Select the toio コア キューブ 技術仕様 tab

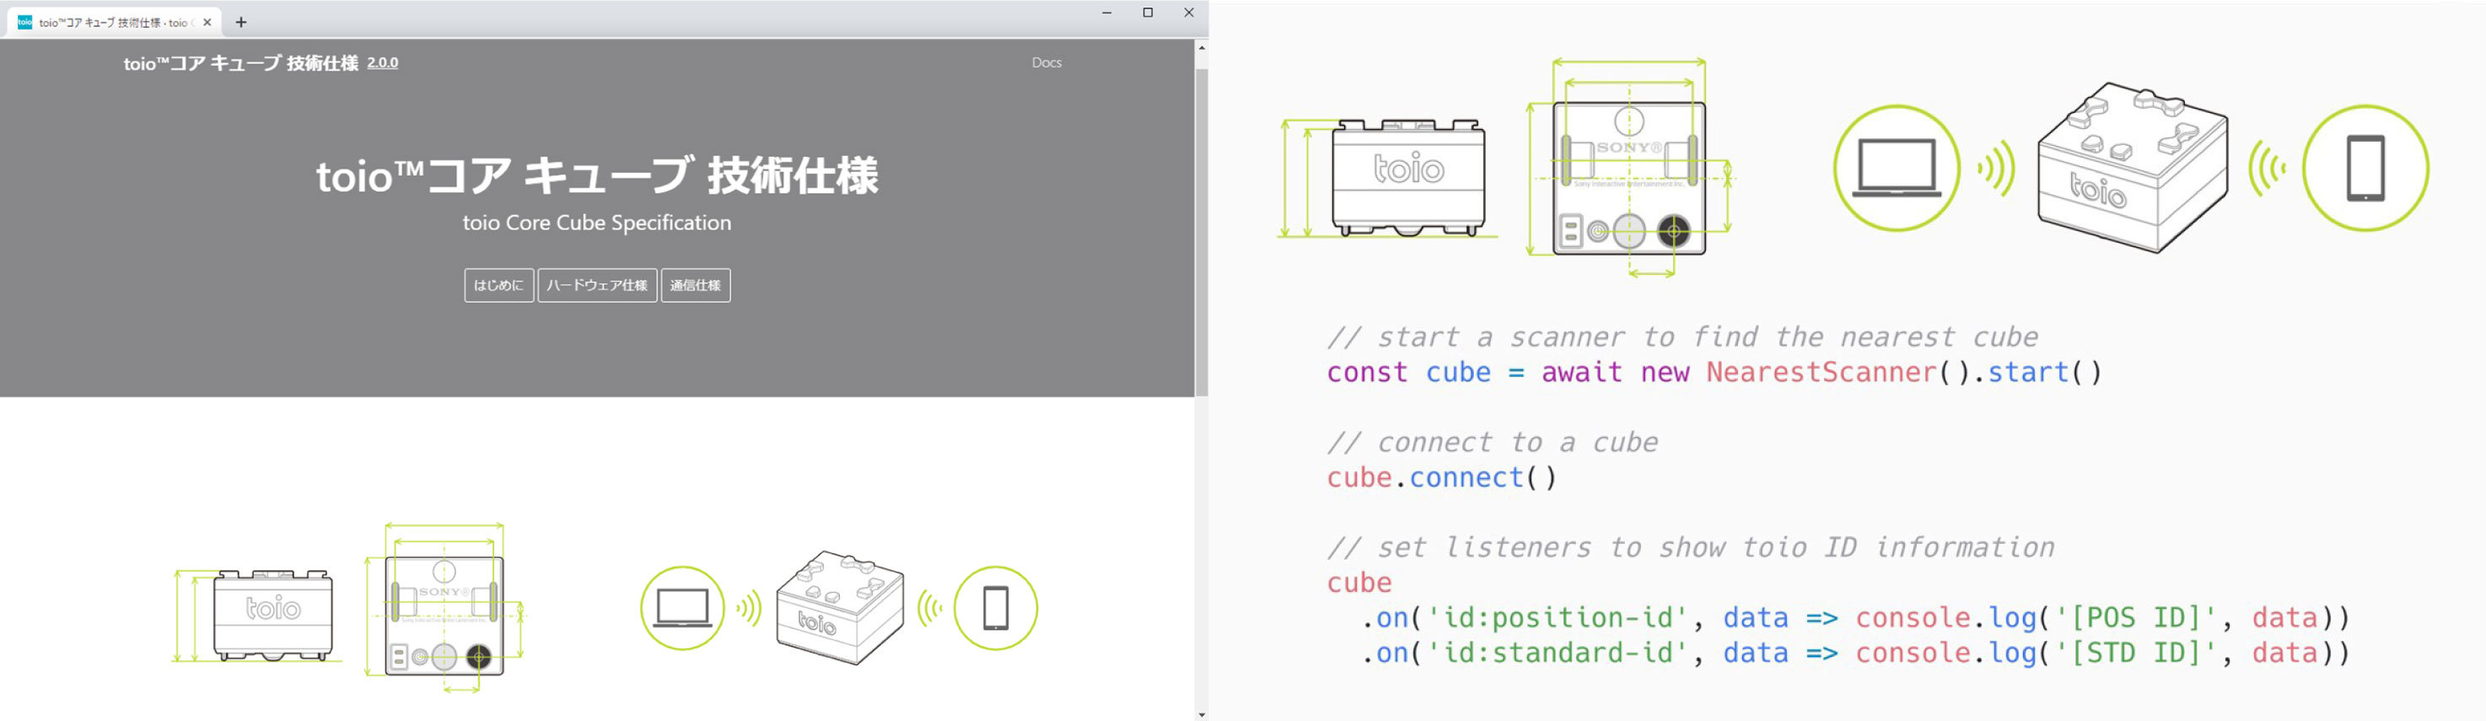pos(114,22)
